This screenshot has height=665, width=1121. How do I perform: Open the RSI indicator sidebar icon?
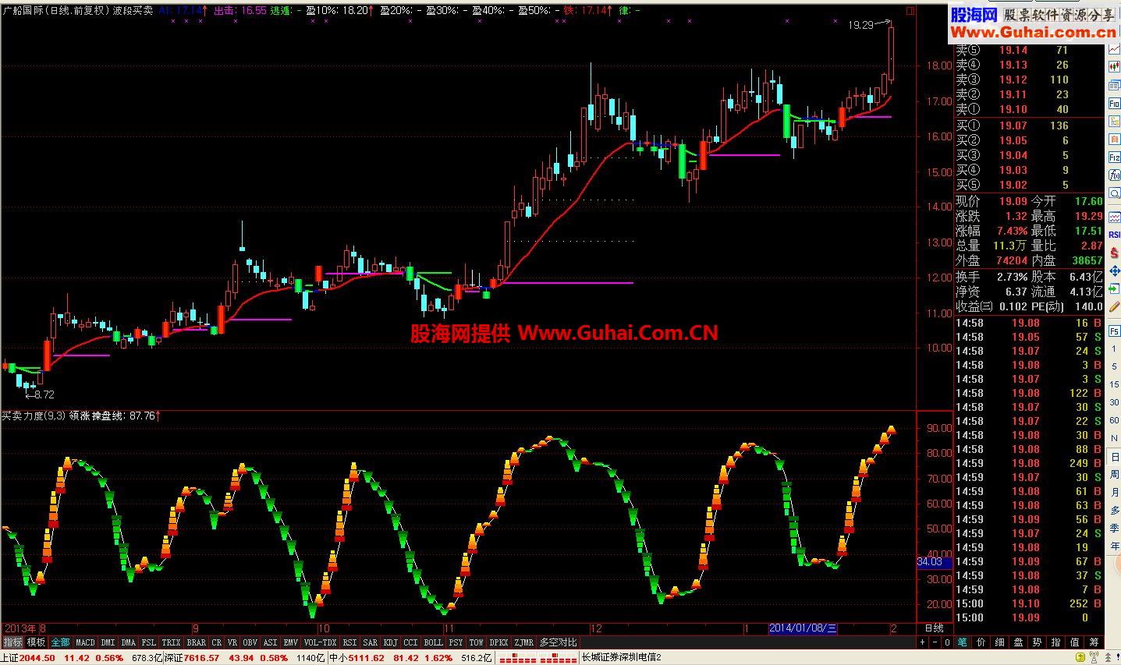pyautogui.click(x=1114, y=235)
